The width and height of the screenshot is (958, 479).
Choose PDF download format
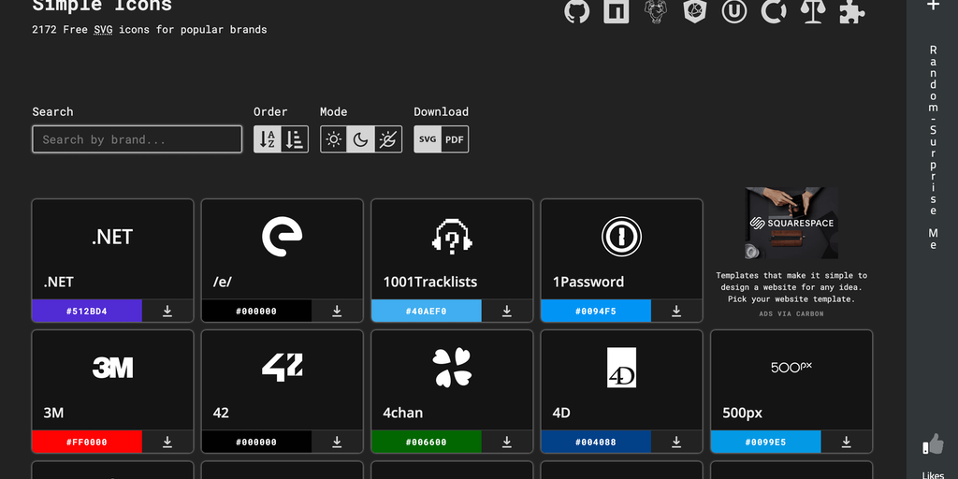pyautogui.click(x=455, y=139)
